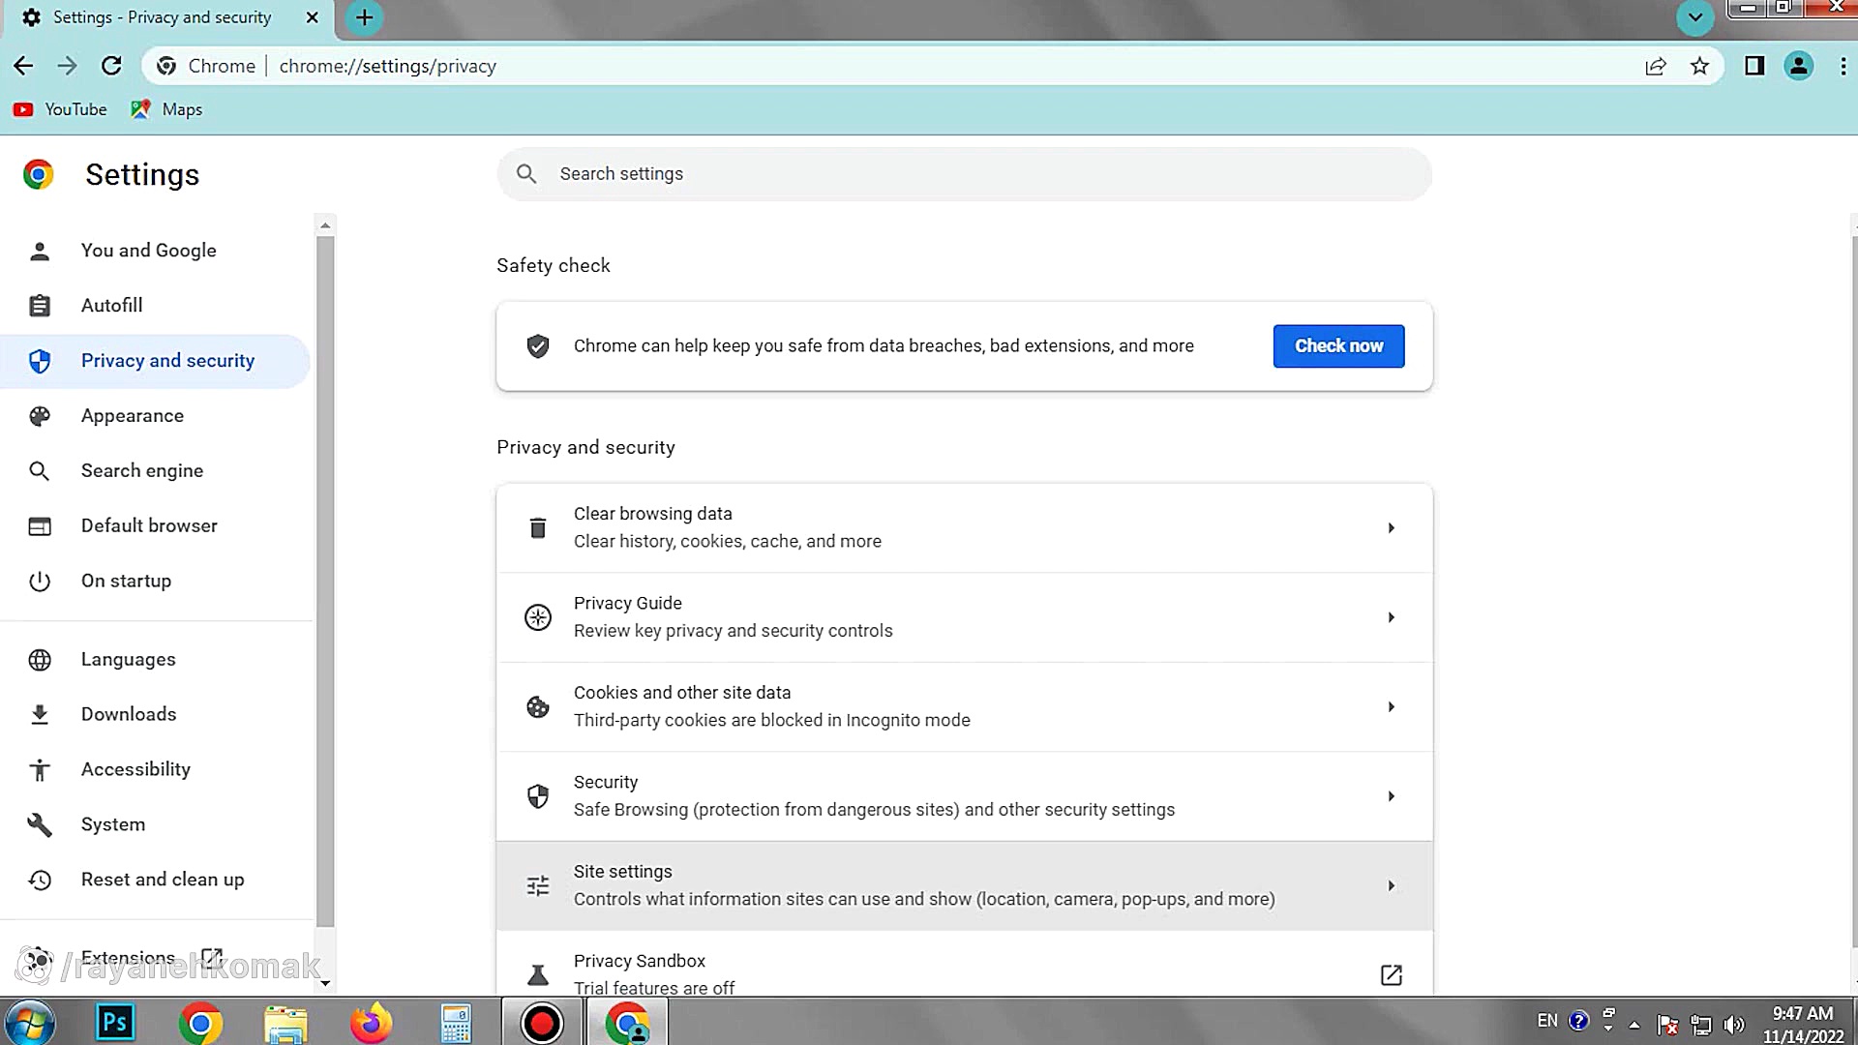The height and width of the screenshot is (1045, 1858).
Task: Open the profile avatar icon
Action: coord(1798,66)
